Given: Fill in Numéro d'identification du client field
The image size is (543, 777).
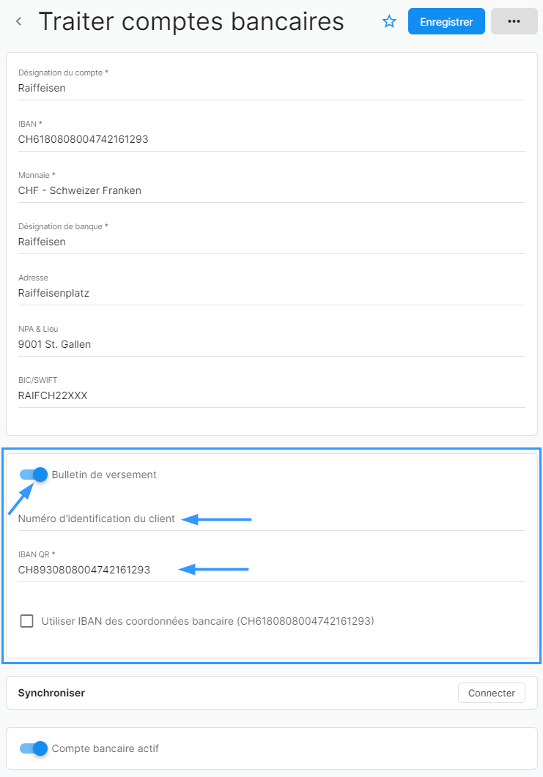Looking at the screenshot, I should (272, 518).
